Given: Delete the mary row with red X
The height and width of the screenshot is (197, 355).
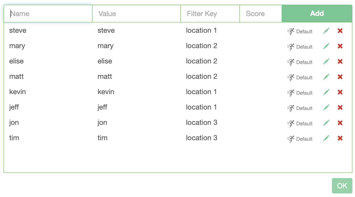Looking at the screenshot, I should click(x=340, y=46).
